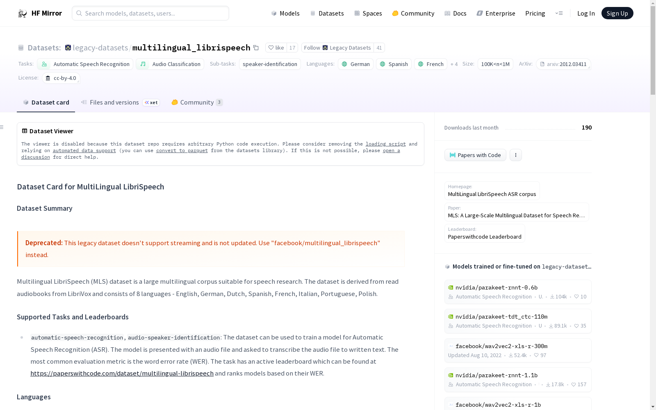Image resolution: width=656 pixels, height=410 pixels.
Task: Open the sidebar outline toggle icon
Action: pos(2,127)
